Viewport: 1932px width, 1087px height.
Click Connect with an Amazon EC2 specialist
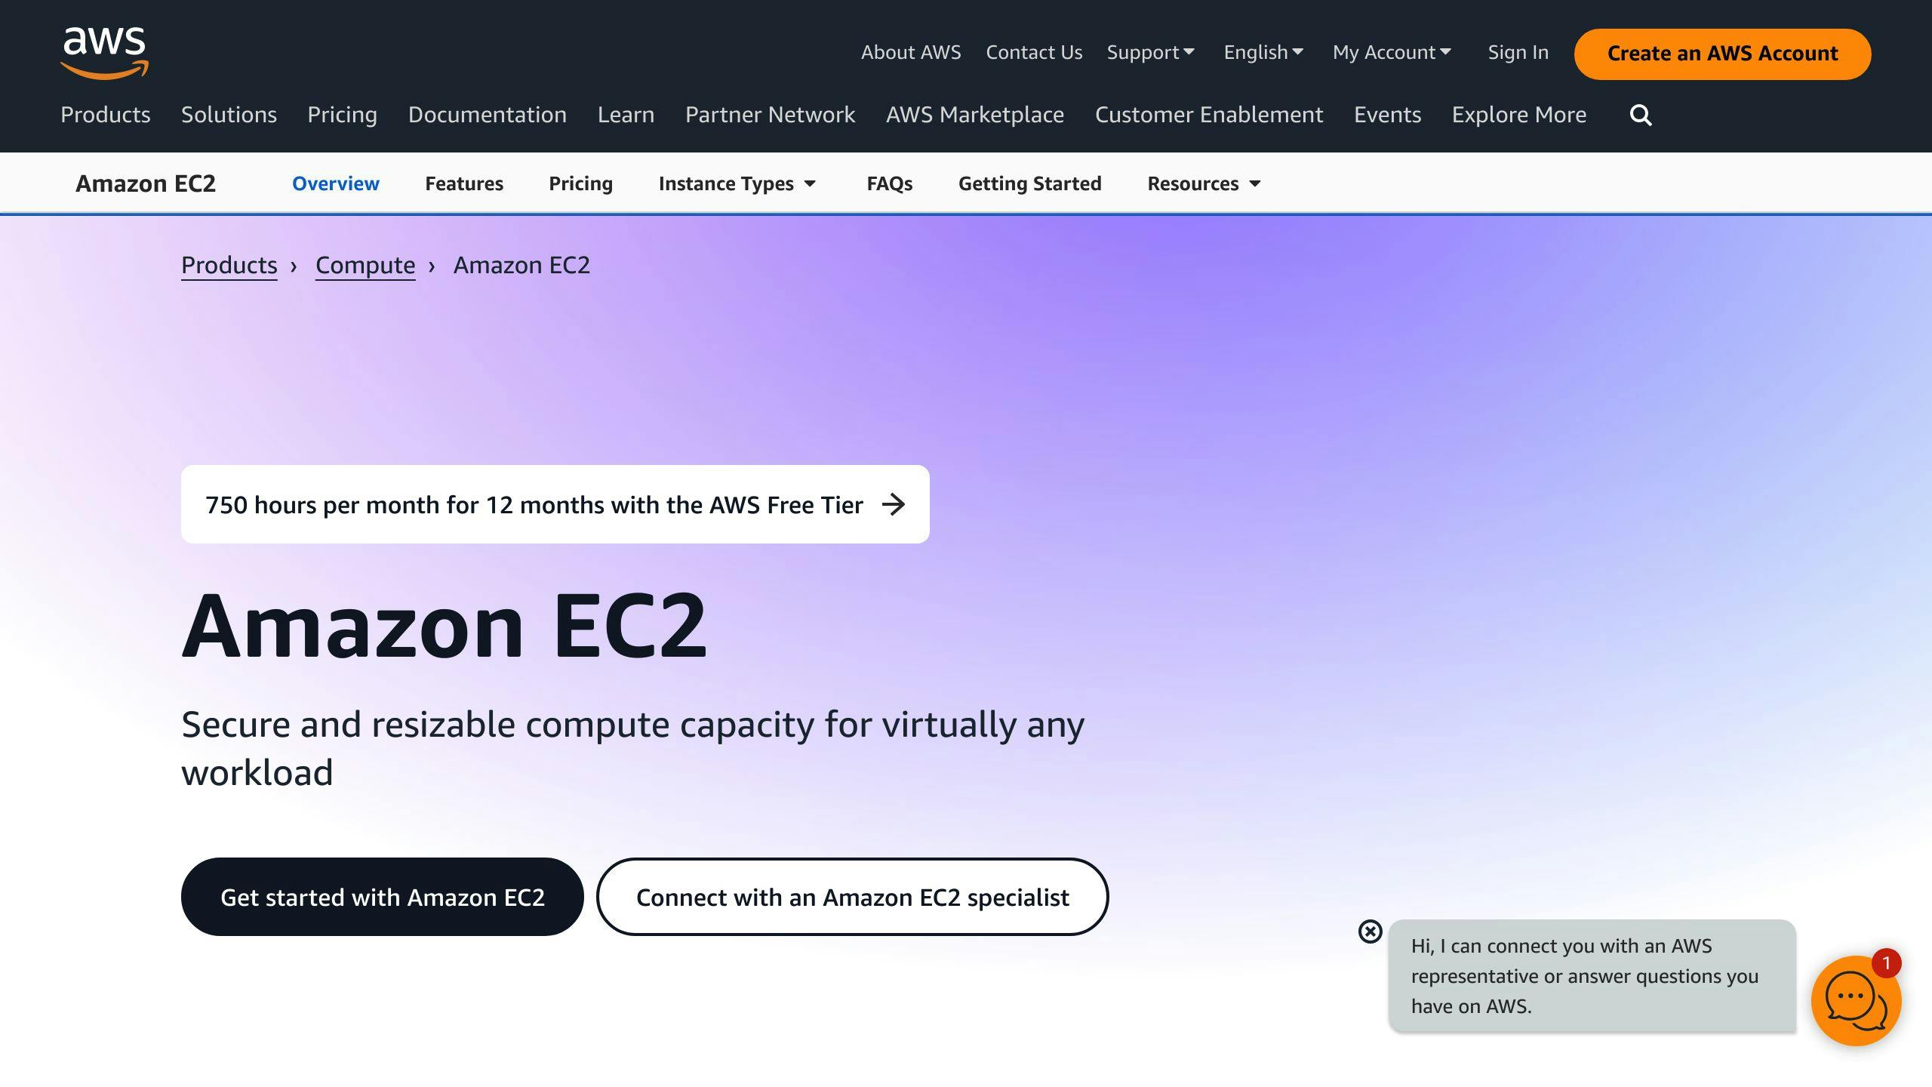coord(852,898)
